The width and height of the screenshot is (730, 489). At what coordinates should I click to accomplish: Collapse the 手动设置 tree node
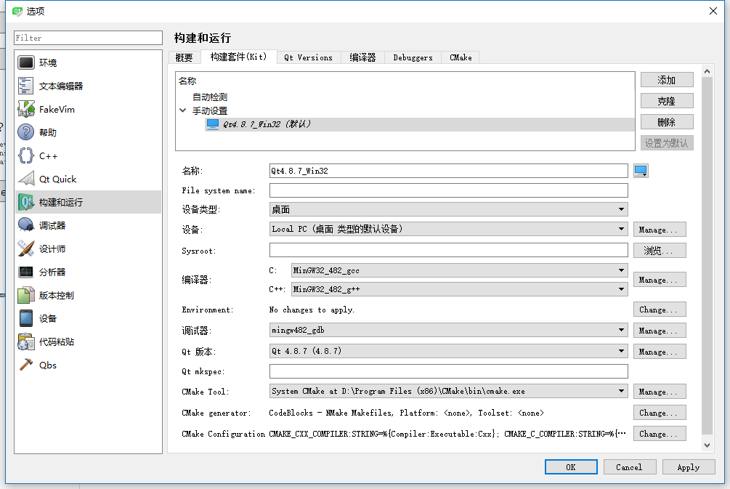coord(183,110)
